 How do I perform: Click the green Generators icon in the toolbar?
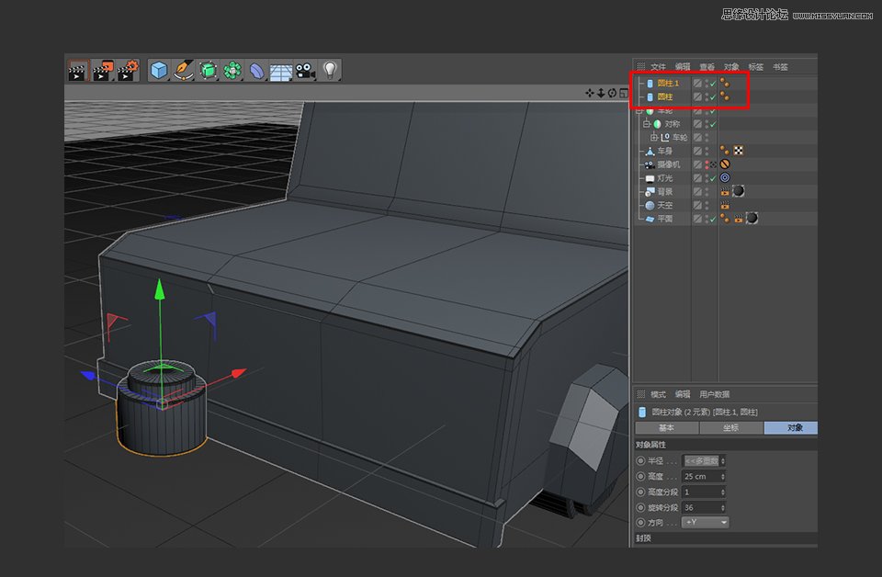(x=208, y=70)
